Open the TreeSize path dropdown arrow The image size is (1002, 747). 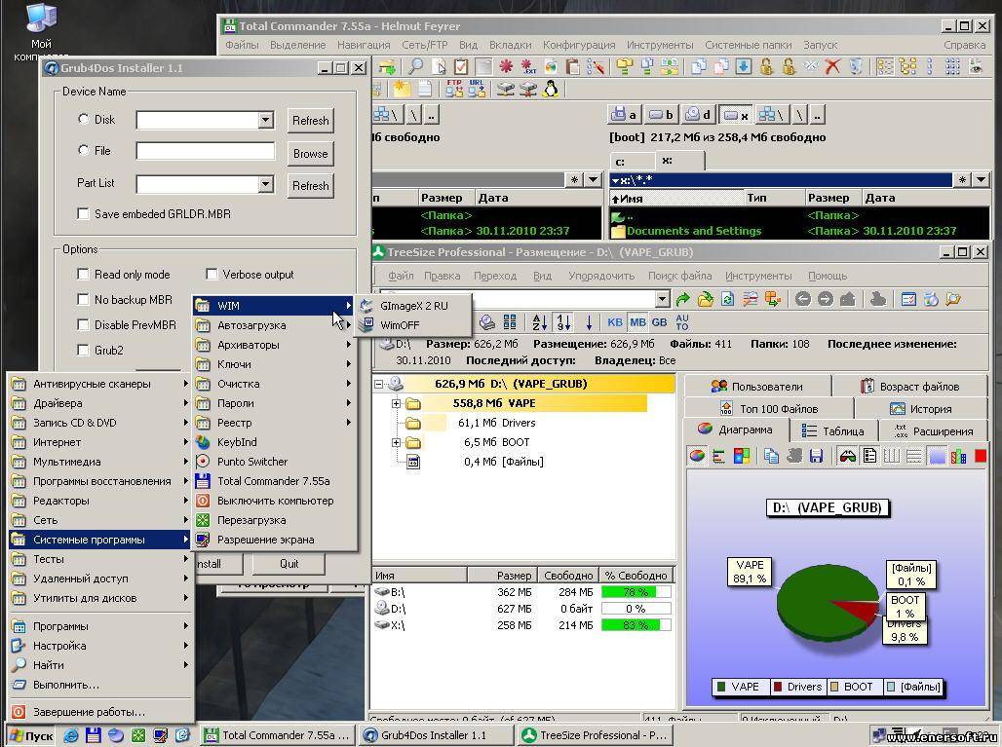[662, 299]
